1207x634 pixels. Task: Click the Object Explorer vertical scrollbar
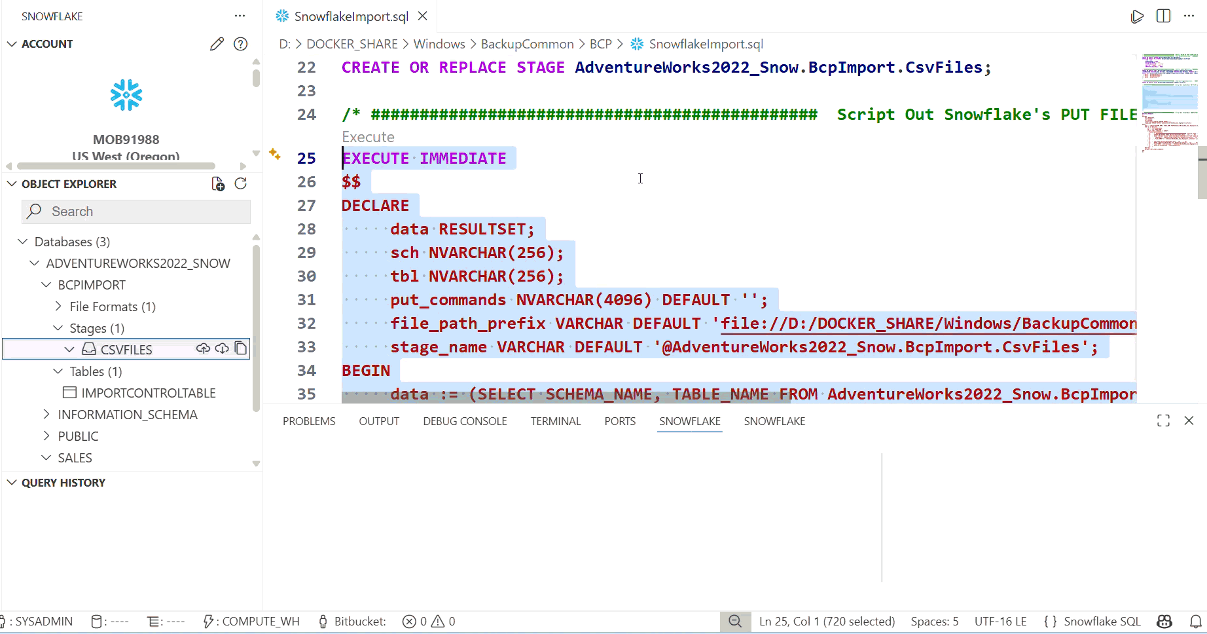[256, 327]
